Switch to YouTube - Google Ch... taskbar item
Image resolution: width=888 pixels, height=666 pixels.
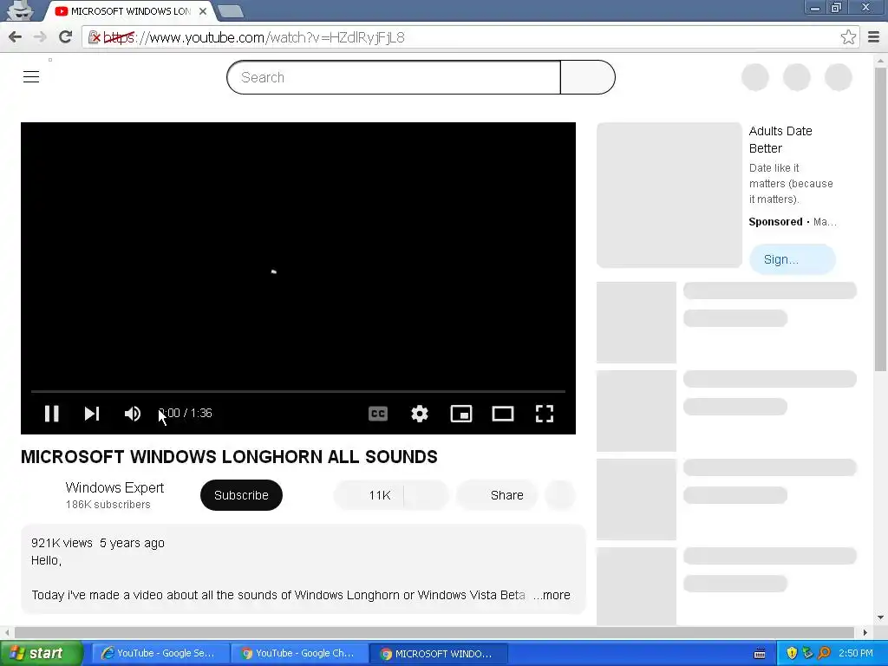[x=298, y=654]
